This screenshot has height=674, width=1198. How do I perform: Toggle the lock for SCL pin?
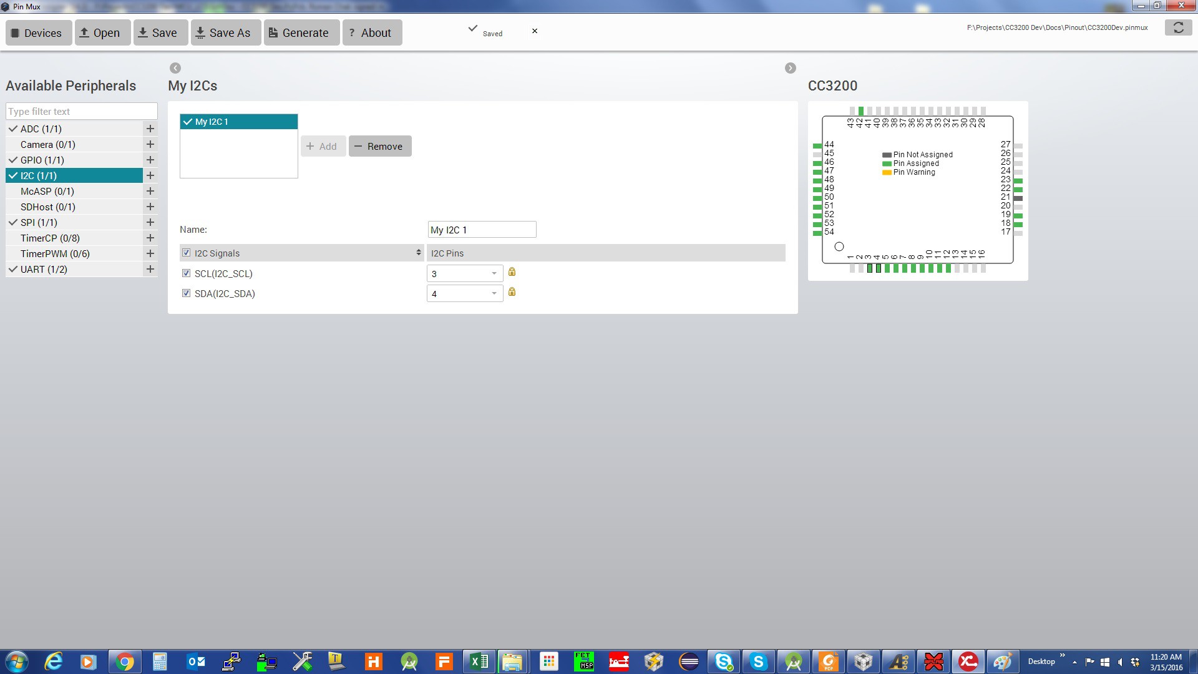(512, 272)
